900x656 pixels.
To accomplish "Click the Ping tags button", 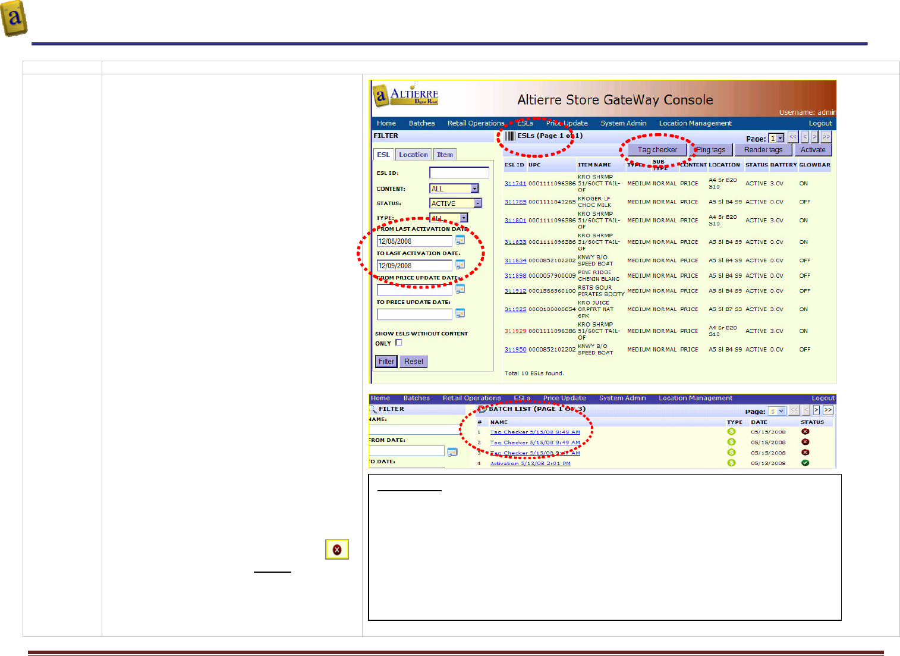I will pyautogui.click(x=711, y=150).
